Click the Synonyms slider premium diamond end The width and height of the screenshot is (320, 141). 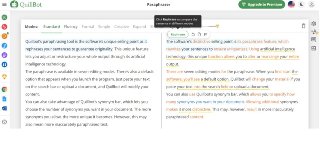(x=217, y=26)
